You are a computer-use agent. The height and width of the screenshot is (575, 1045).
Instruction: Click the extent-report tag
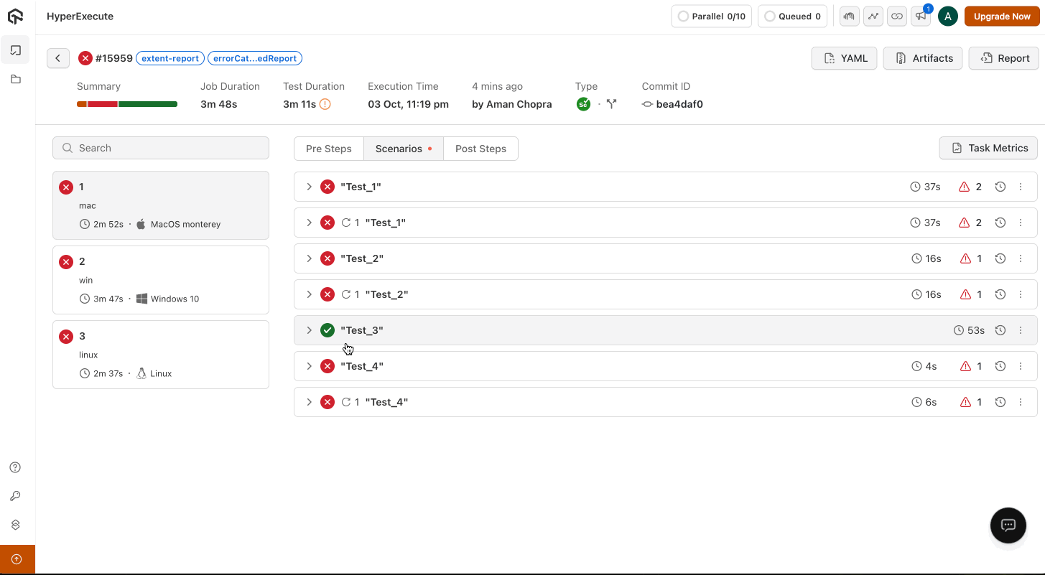(170, 58)
